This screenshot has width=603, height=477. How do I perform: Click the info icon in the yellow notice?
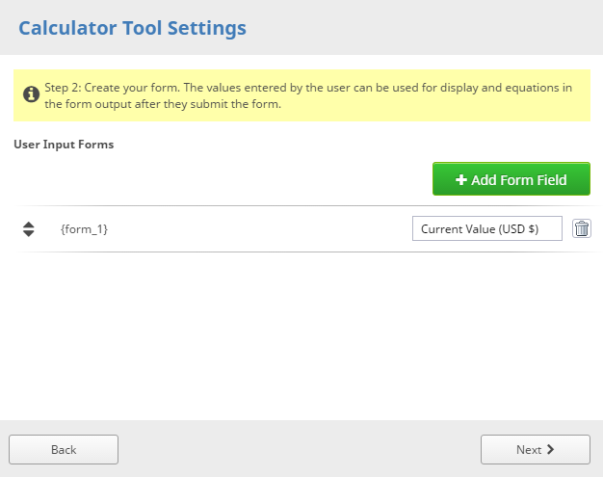(31, 94)
